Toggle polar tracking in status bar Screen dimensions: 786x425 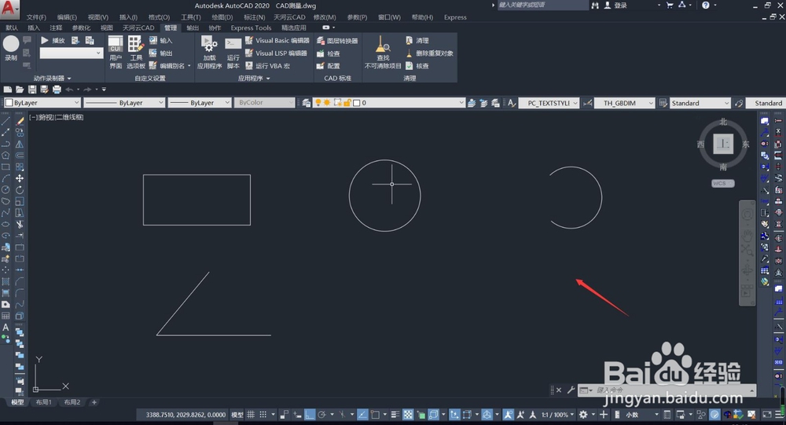pyautogui.click(x=321, y=415)
